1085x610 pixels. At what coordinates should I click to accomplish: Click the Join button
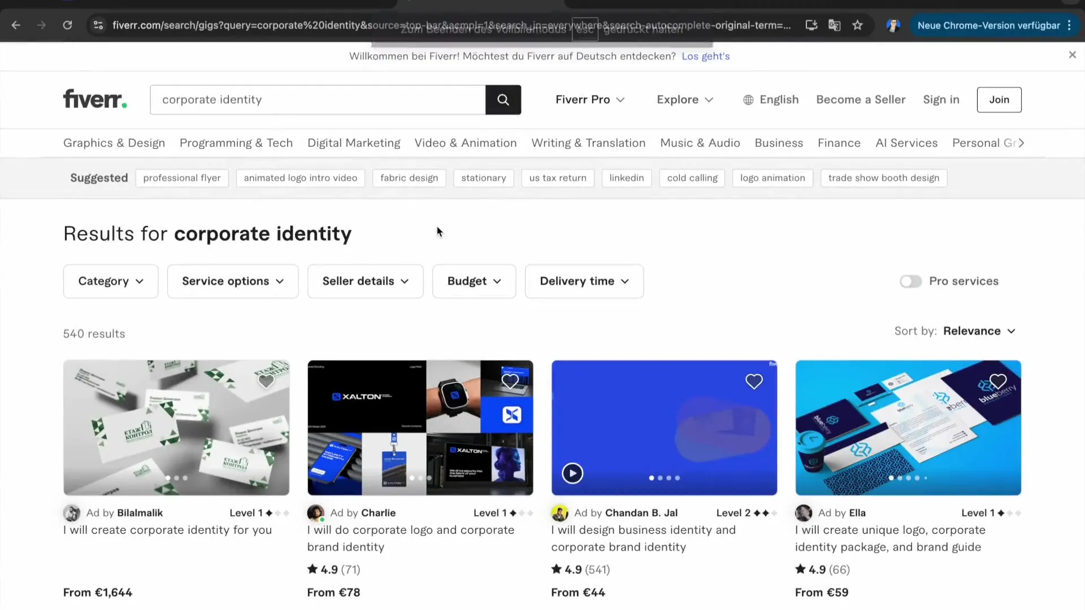[x=999, y=100]
